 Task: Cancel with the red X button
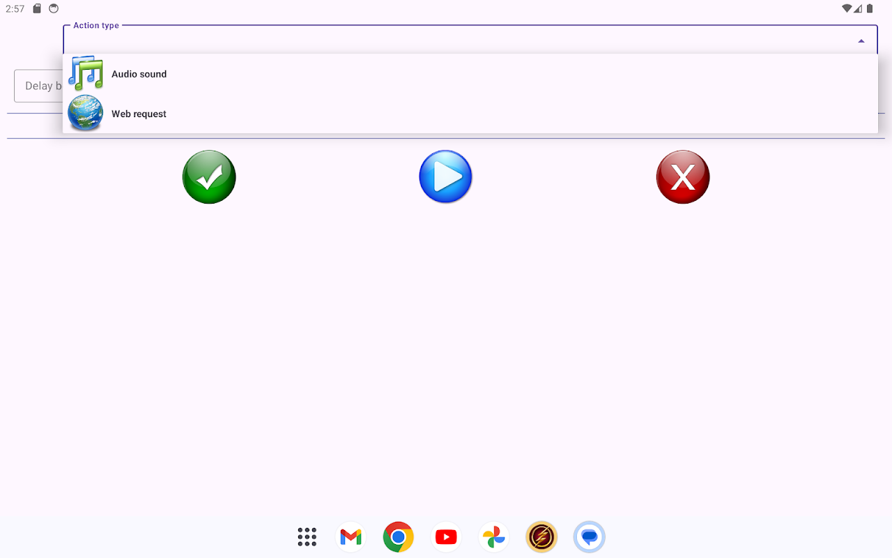[683, 177]
